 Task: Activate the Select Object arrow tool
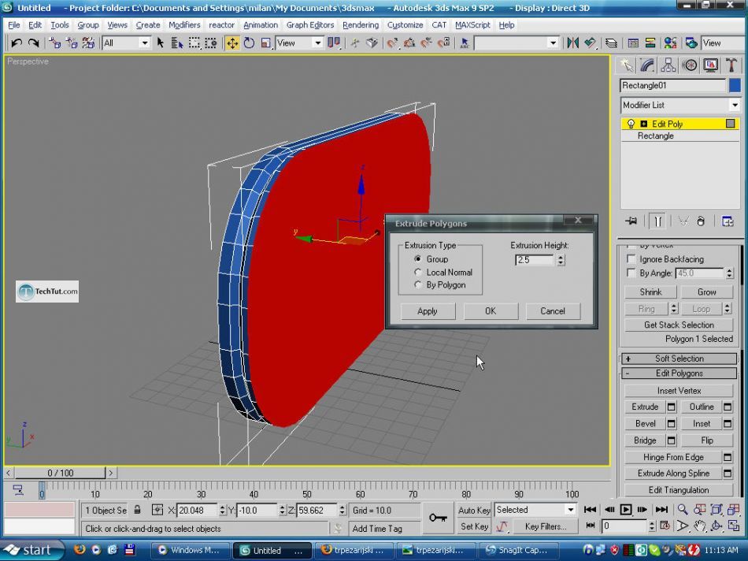pos(161,43)
